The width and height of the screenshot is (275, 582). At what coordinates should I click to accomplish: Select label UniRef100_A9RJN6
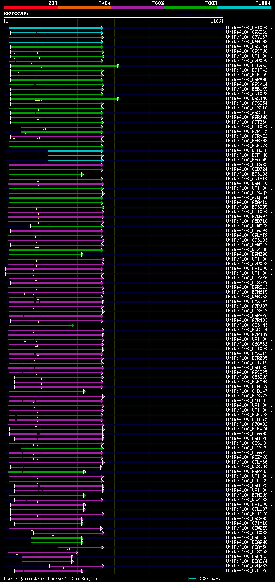[247, 118]
